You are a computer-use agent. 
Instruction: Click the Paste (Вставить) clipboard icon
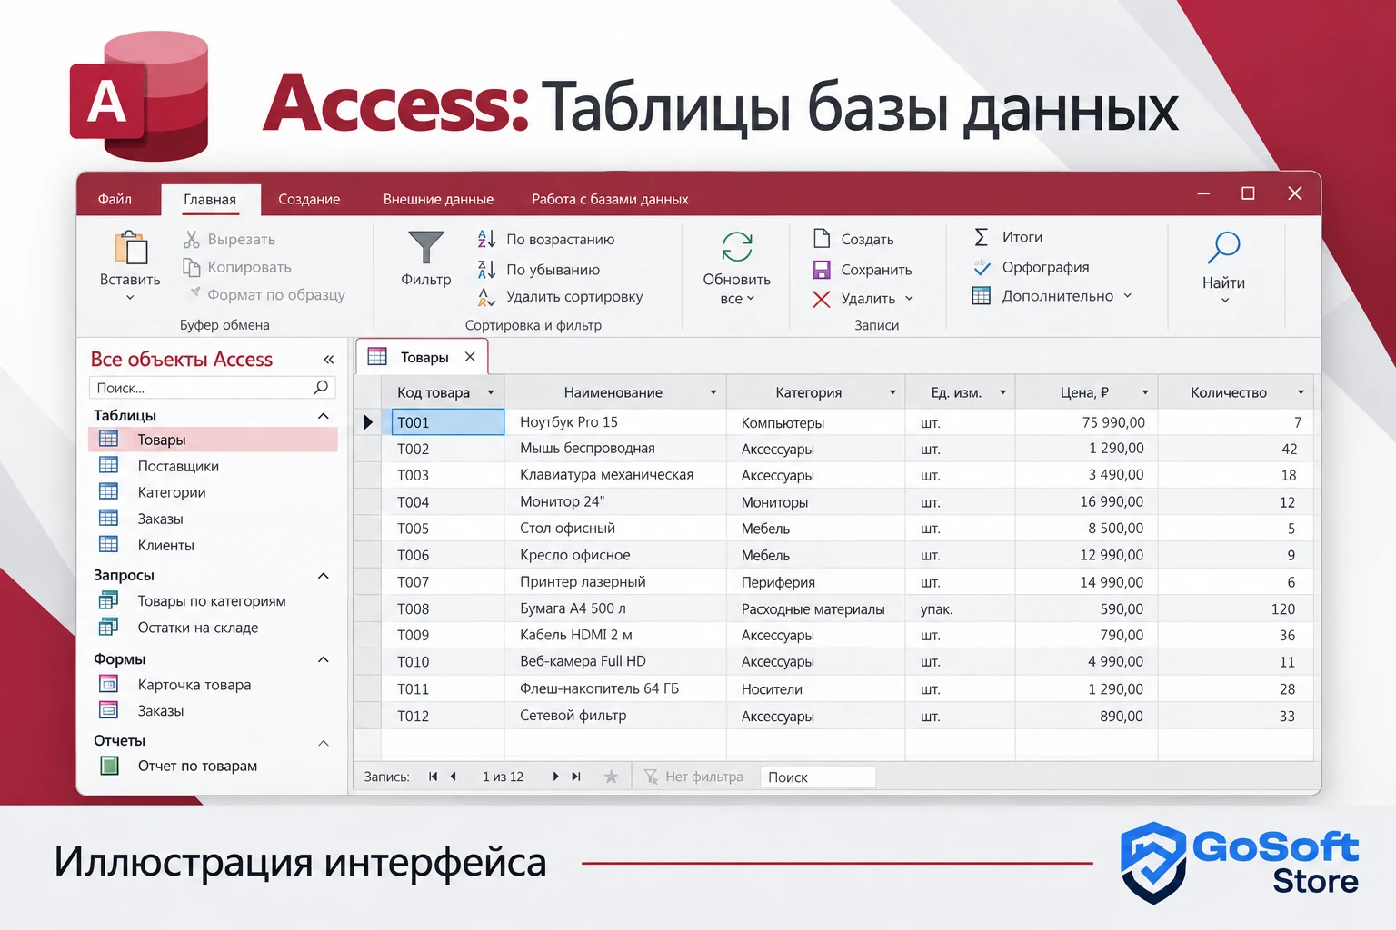click(131, 247)
